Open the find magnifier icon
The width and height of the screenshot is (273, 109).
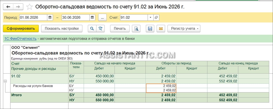pos(92,28)
